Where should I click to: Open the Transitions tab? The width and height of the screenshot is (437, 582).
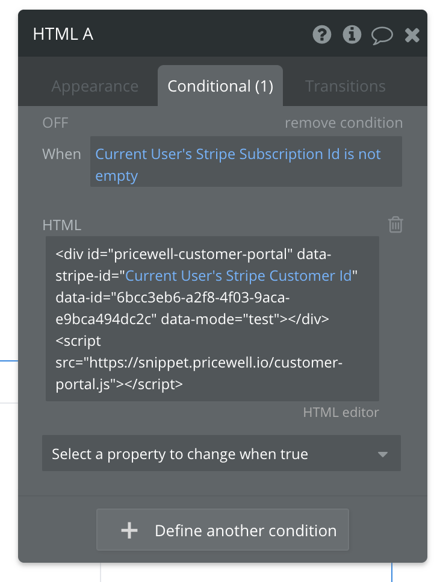[x=345, y=86]
